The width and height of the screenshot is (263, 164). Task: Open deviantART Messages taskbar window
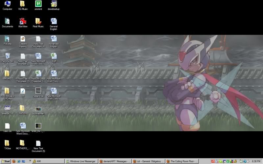point(115,161)
